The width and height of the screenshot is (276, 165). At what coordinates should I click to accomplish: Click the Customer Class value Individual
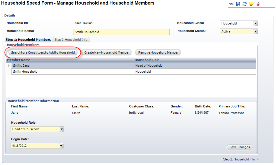[136, 113]
